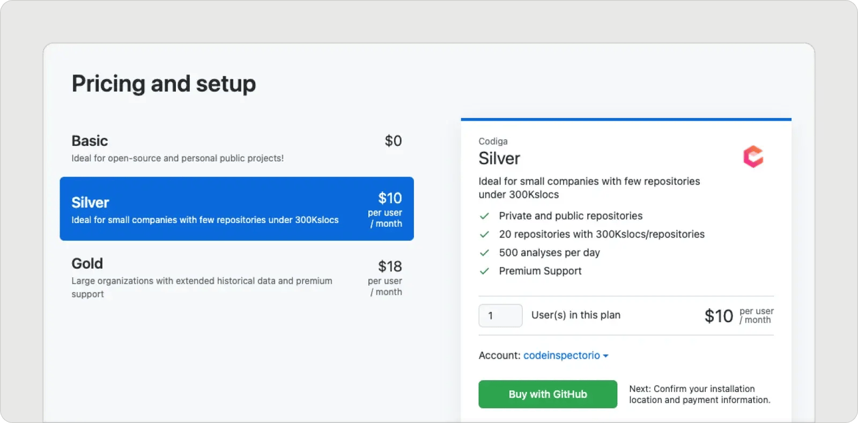This screenshot has height=423, width=858.
Task: Click the checkmark beside Private and public repositories
Action: tap(484, 216)
